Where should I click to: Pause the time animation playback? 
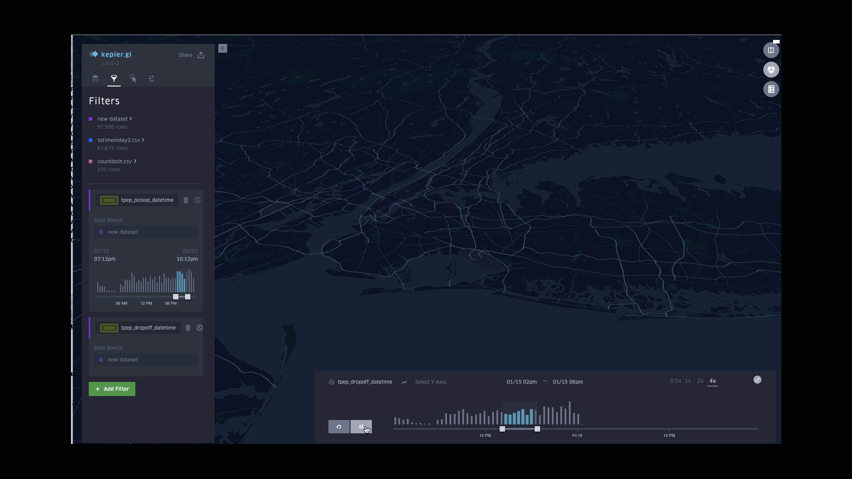point(361,427)
